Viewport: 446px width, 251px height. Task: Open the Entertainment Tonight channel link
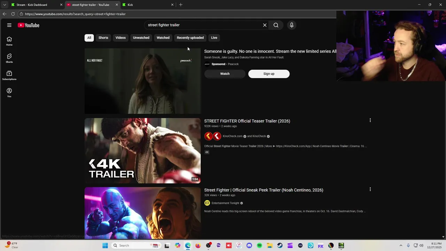pos(225,203)
